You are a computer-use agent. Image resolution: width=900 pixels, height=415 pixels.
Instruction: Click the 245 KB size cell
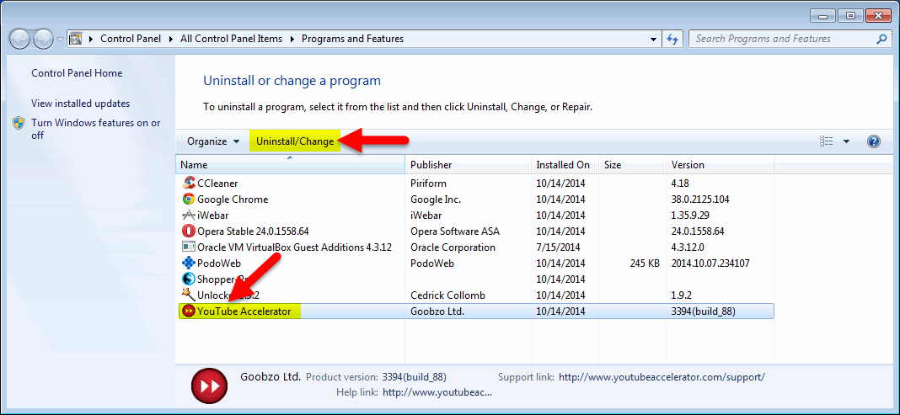tap(645, 263)
